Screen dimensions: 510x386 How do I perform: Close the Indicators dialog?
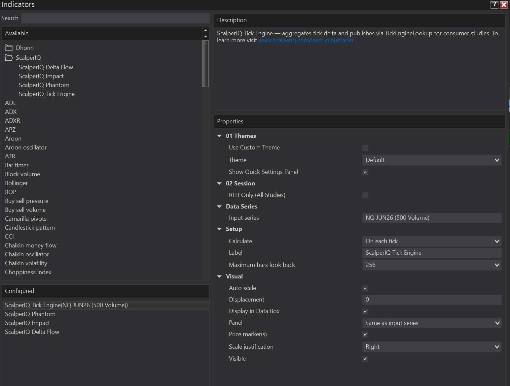click(504, 4)
